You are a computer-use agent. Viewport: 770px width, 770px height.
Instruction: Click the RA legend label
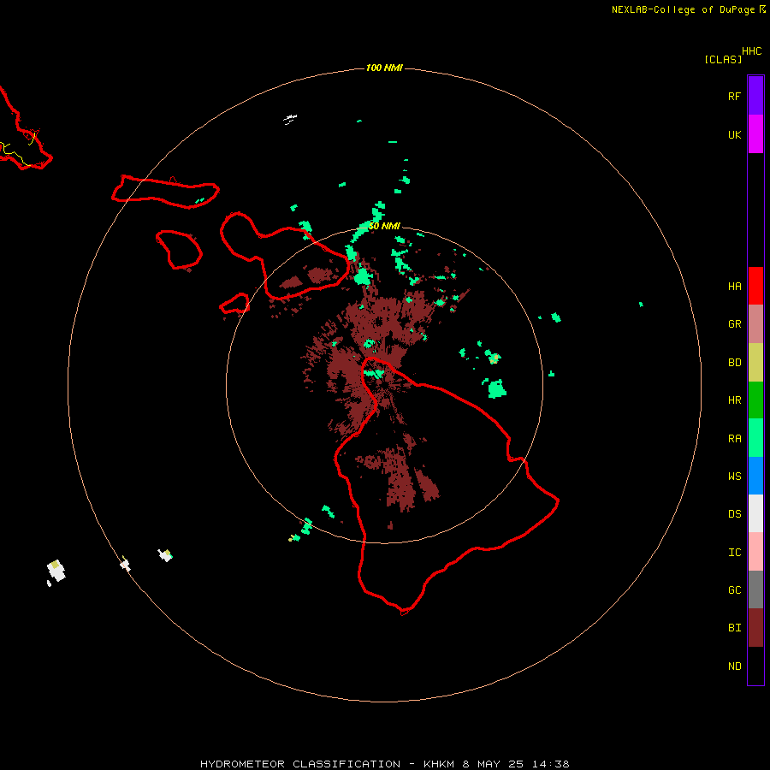(734, 439)
